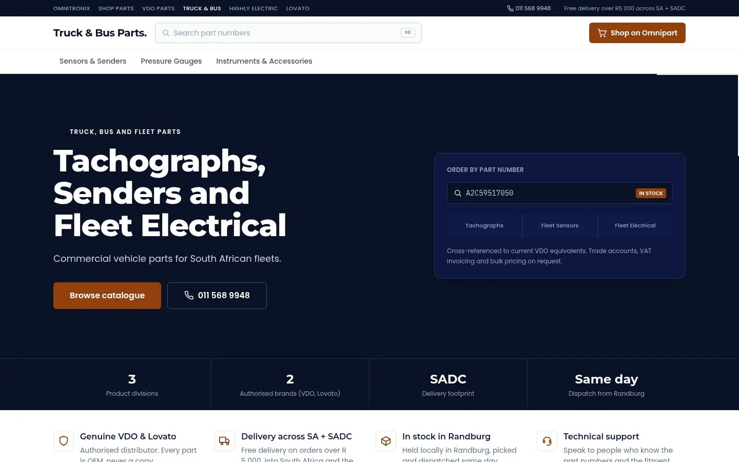739x462 pixels.
Task: Click the A2C59517050 part number field
Action: pyautogui.click(x=560, y=193)
